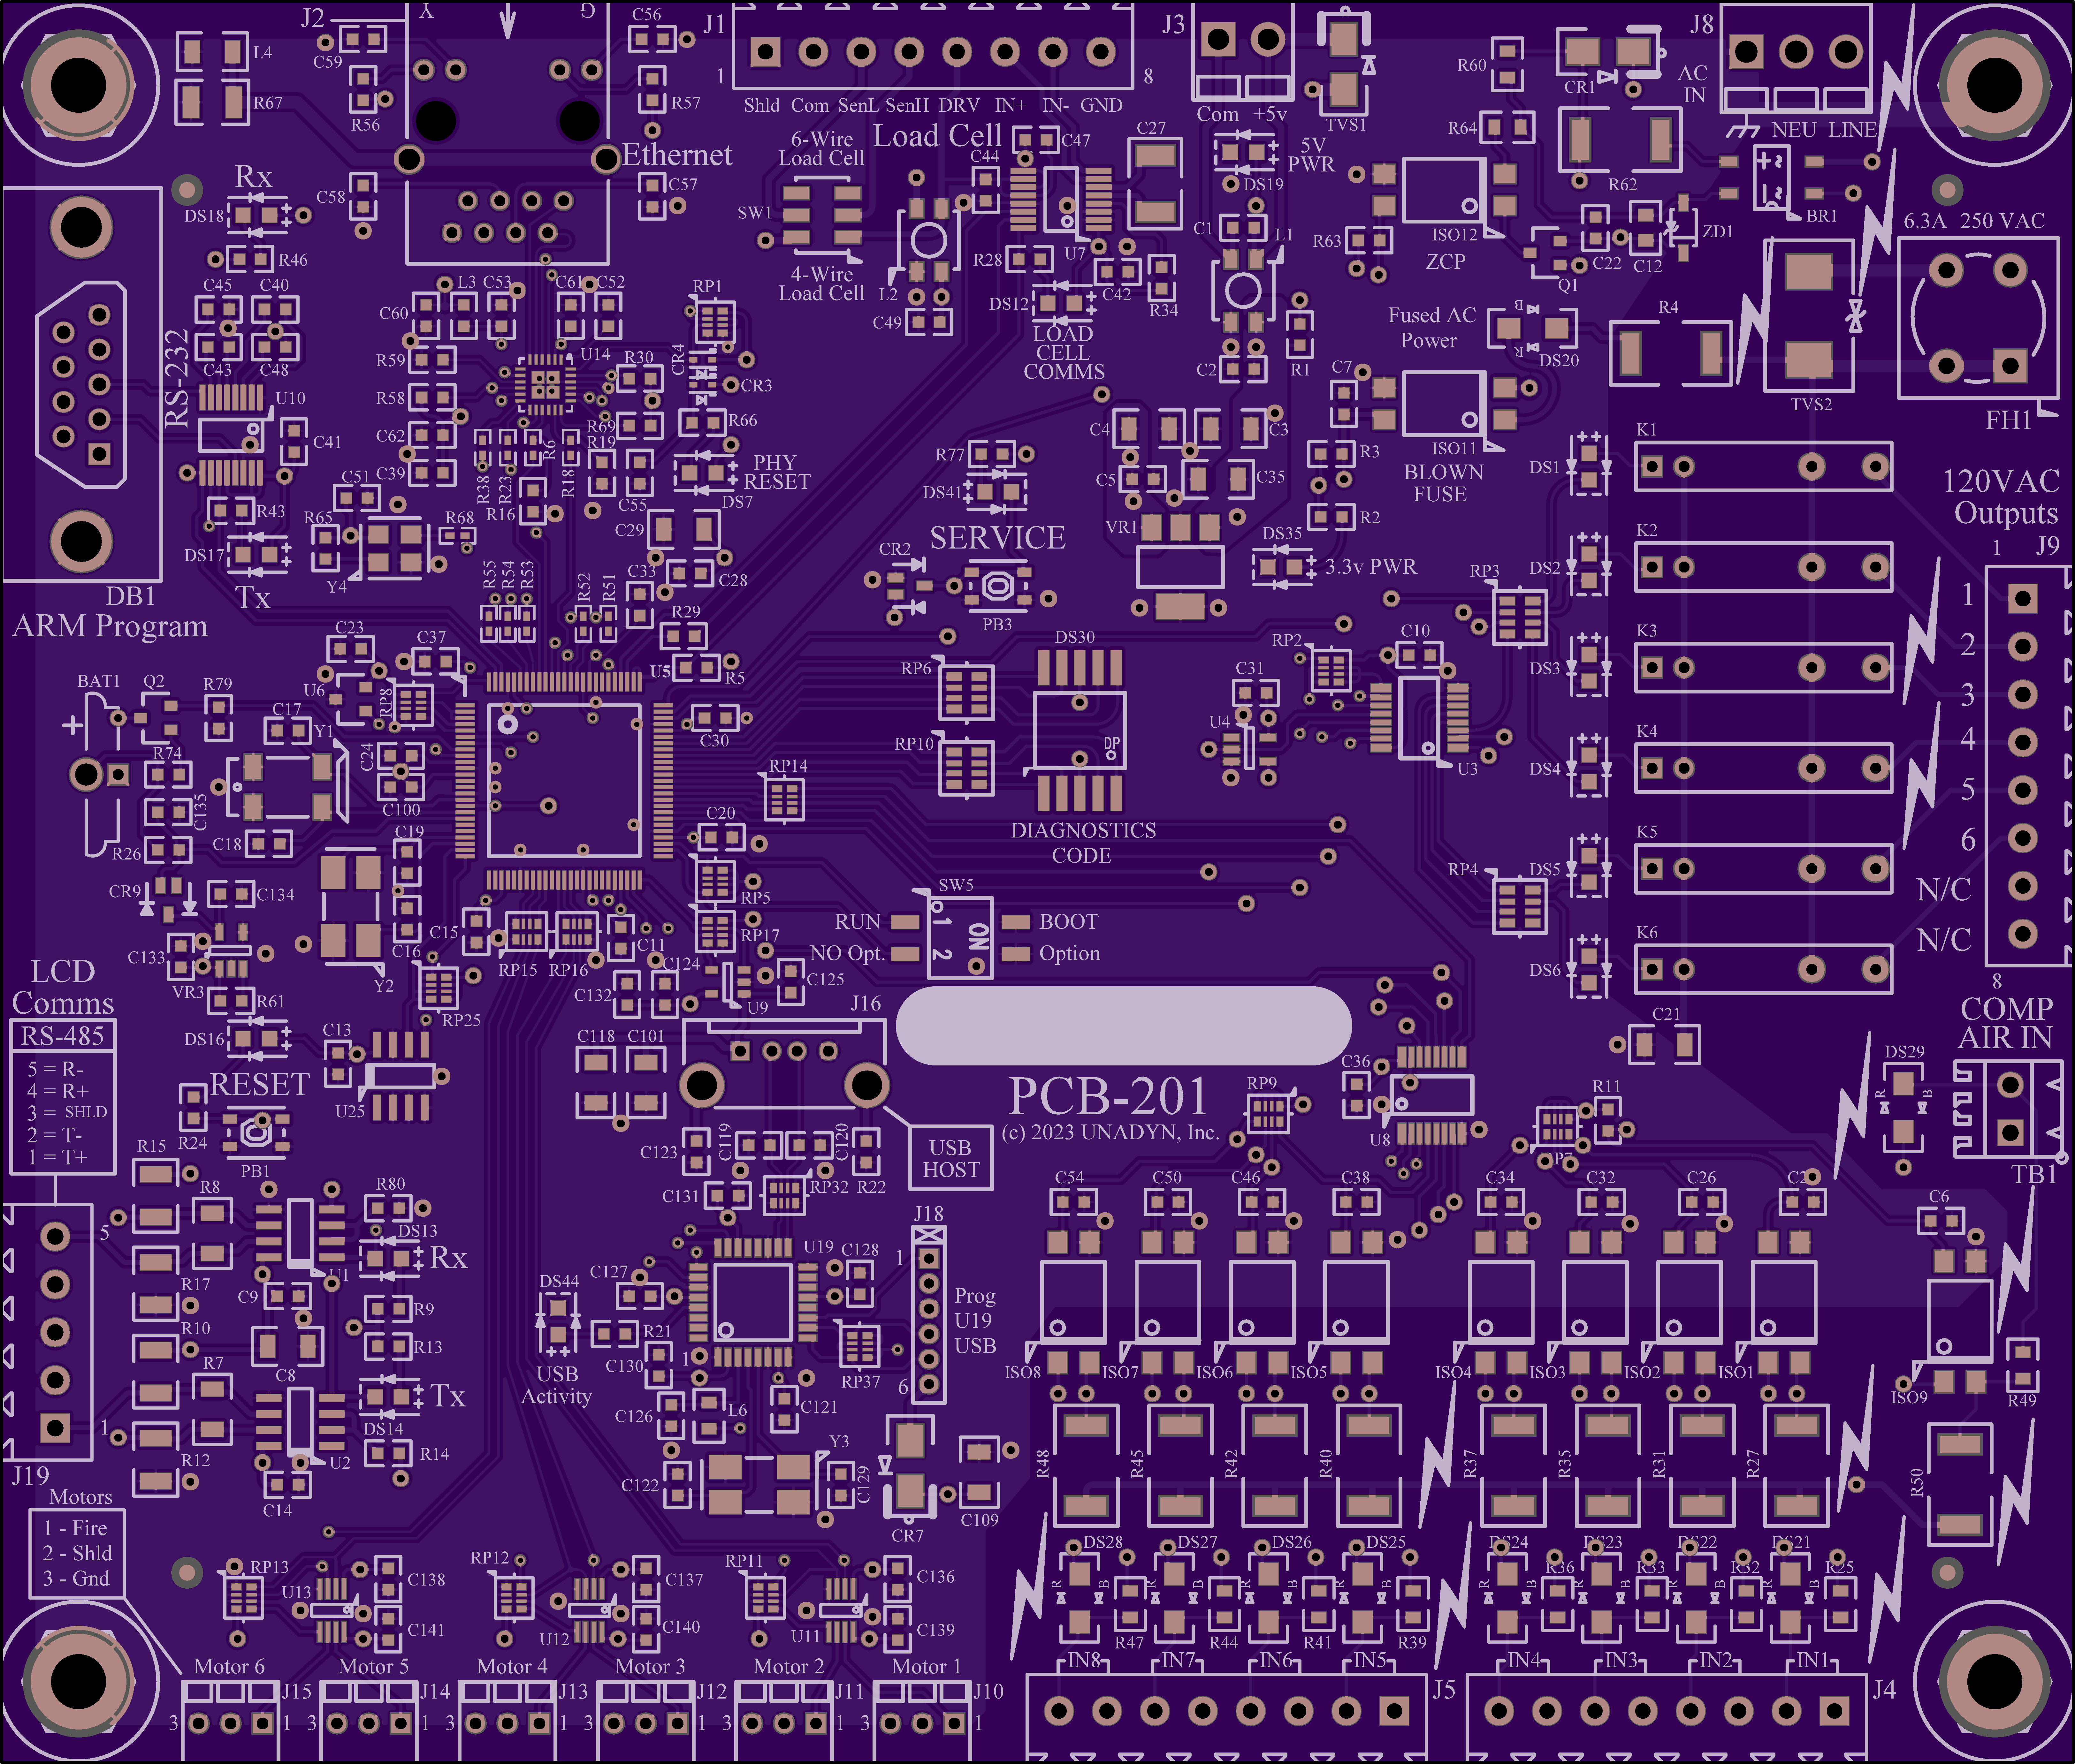Click the ARM Program label
The image size is (2075, 1764).
coord(110,627)
